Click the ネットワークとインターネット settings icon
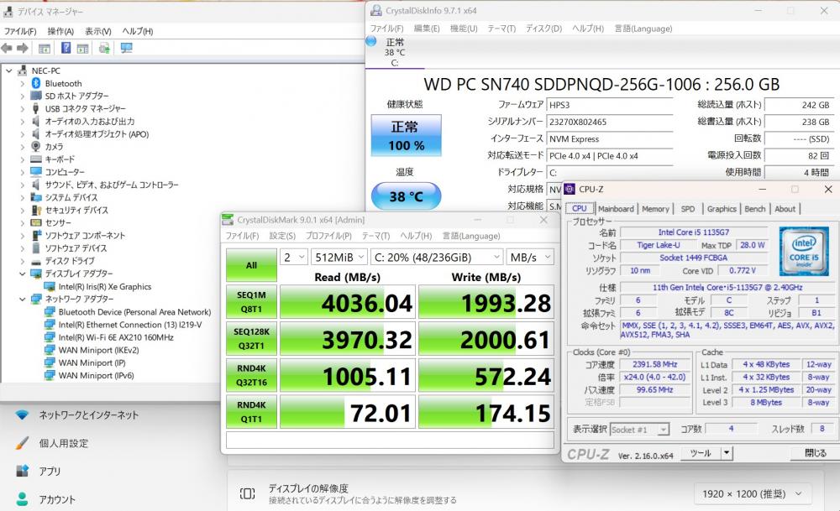 point(22,415)
